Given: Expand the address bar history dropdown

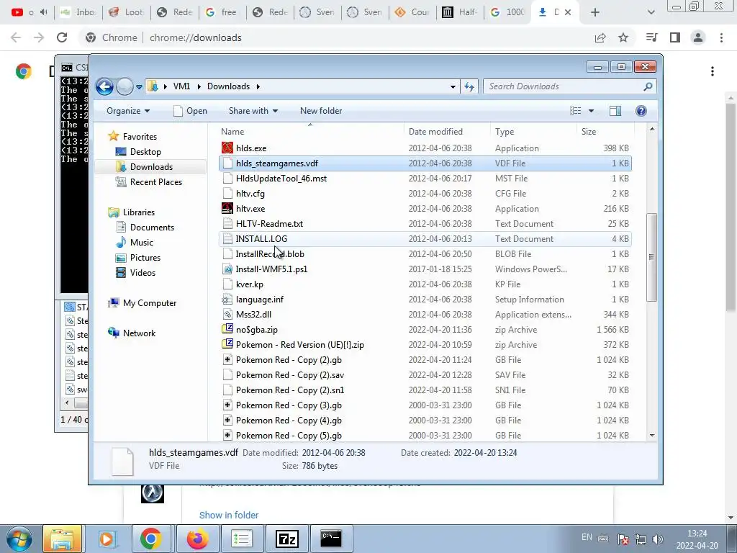Looking at the screenshot, I should pos(453,87).
